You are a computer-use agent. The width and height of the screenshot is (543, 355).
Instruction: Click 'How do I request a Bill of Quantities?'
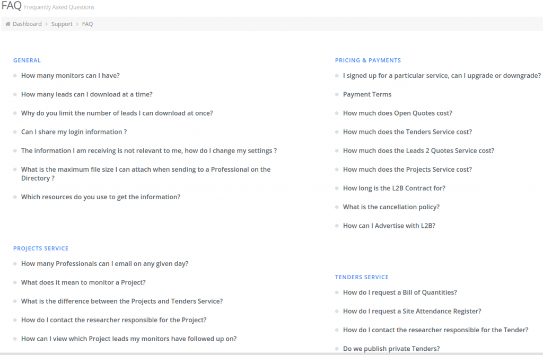coord(399,292)
